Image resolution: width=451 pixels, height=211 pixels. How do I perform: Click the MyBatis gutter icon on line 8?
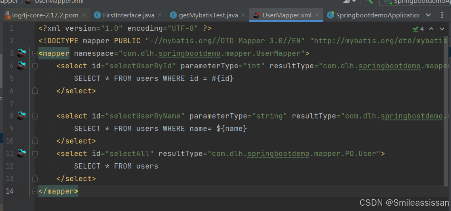click(21, 116)
